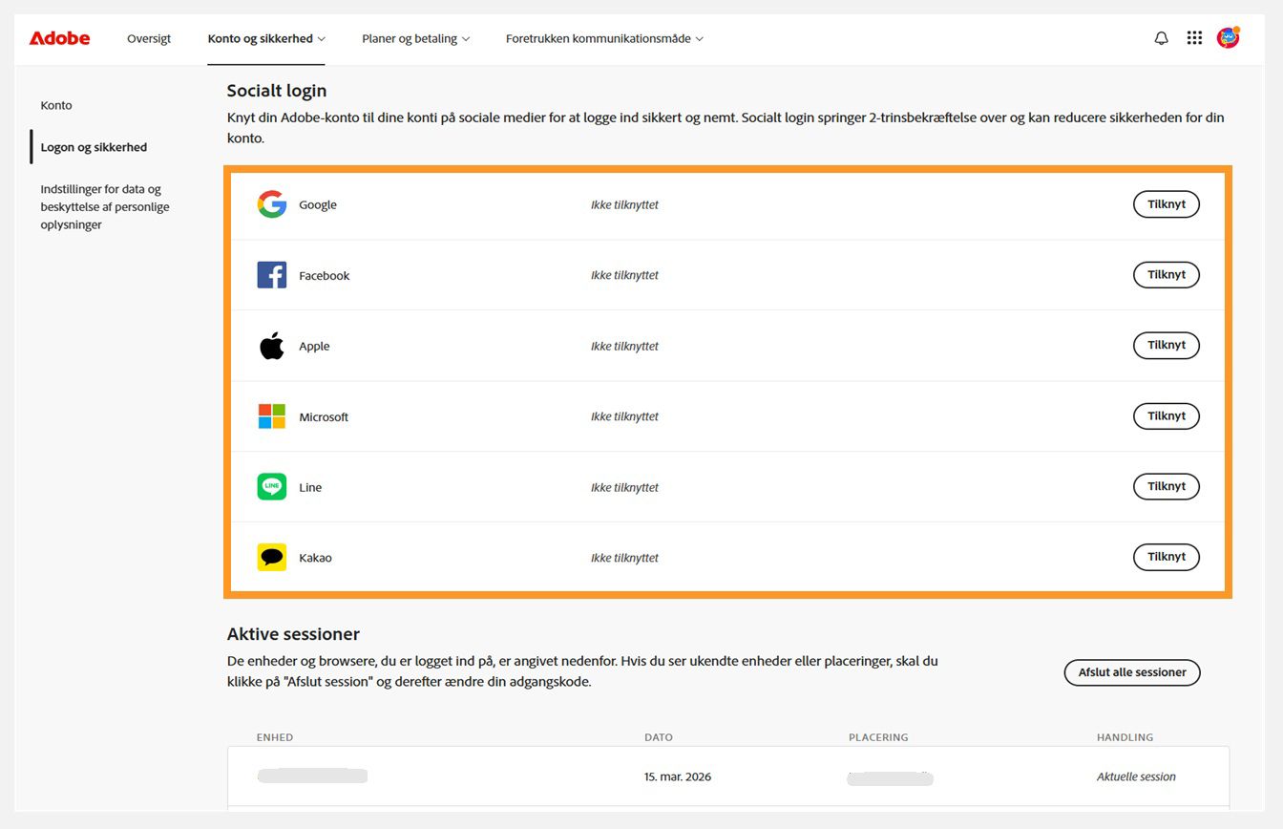Click the Line messenger icon
Image resolution: width=1283 pixels, height=829 pixels.
pyautogui.click(x=271, y=486)
